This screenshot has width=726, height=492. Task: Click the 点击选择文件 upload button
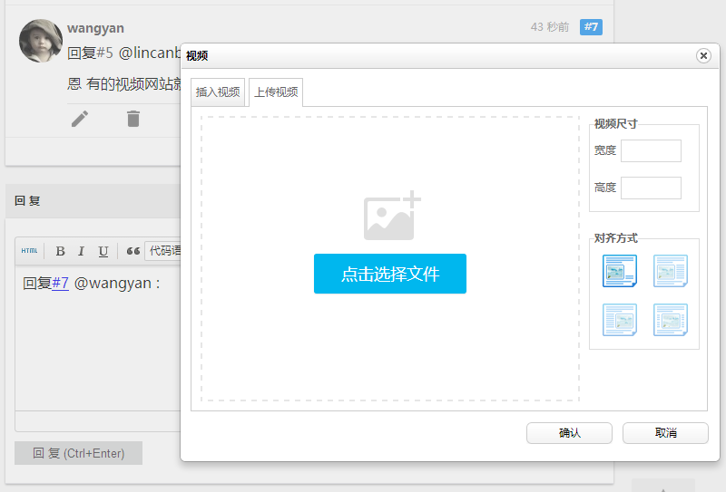pos(390,274)
